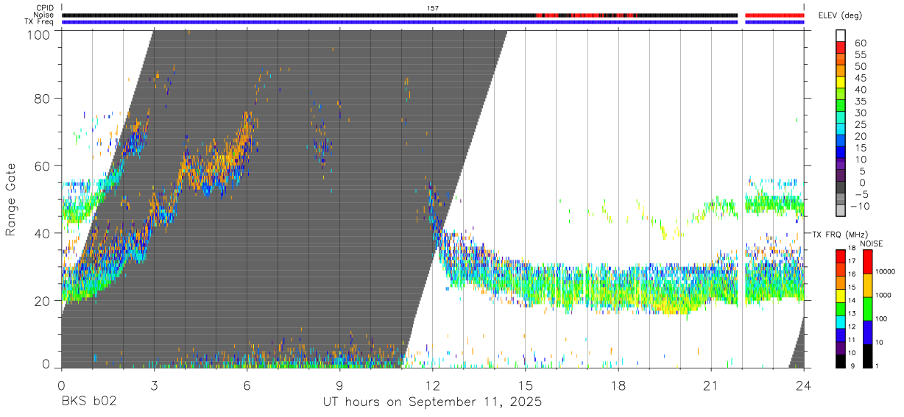904x417 pixels.
Task: Click the 'Range Gate' y-axis label
Action: pos(11,199)
